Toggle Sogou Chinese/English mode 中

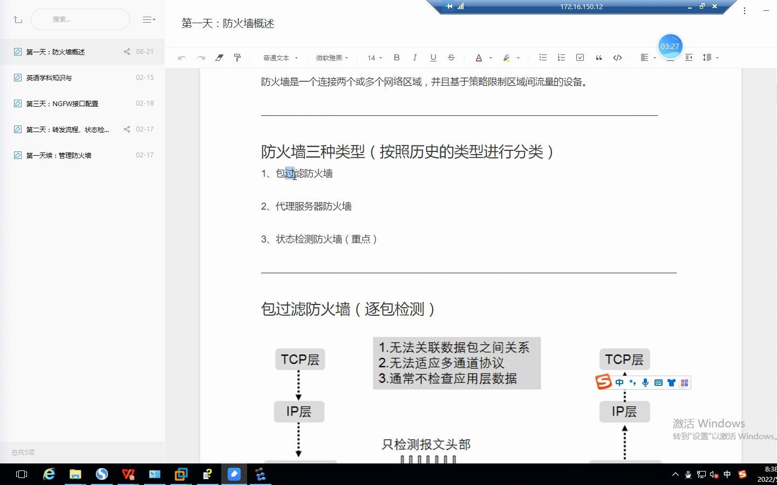coord(619,383)
